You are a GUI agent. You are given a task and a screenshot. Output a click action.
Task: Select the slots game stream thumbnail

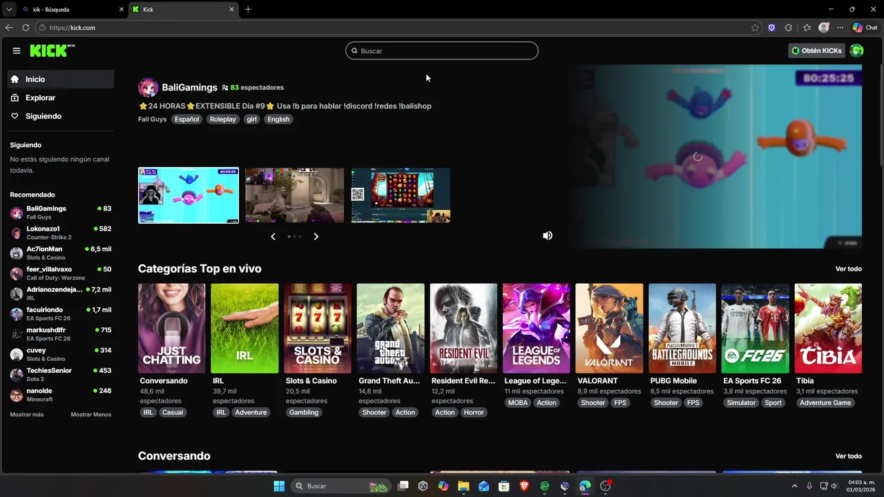point(401,195)
